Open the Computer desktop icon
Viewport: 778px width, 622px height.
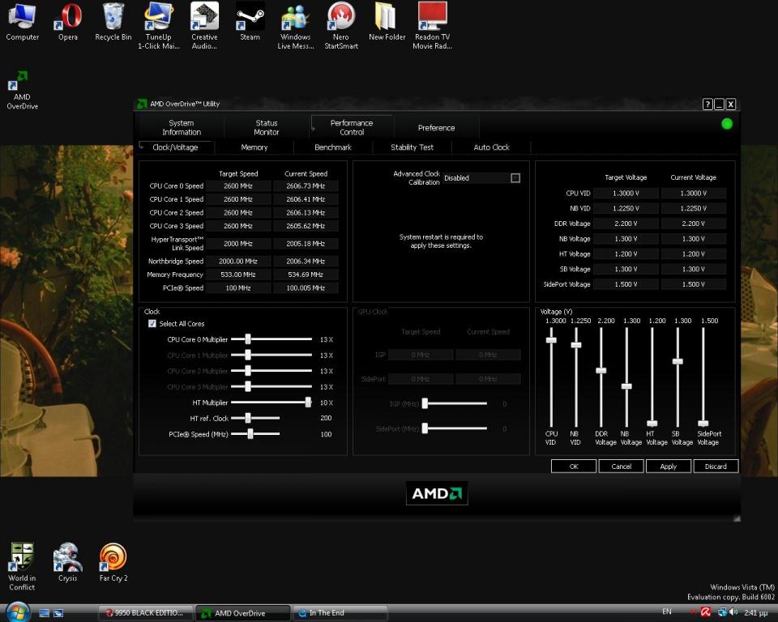click(x=22, y=22)
